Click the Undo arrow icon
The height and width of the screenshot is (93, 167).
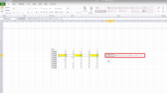tap(6, 1)
